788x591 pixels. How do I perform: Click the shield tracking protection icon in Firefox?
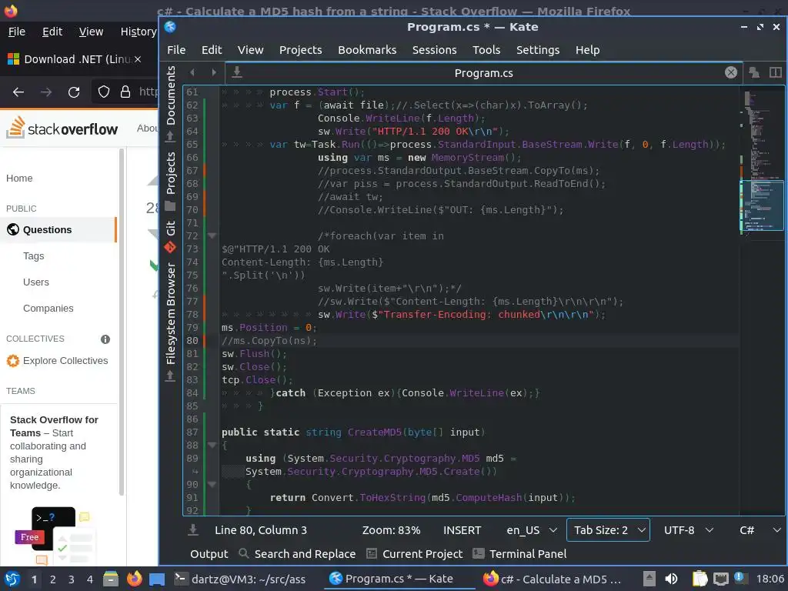coord(104,92)
